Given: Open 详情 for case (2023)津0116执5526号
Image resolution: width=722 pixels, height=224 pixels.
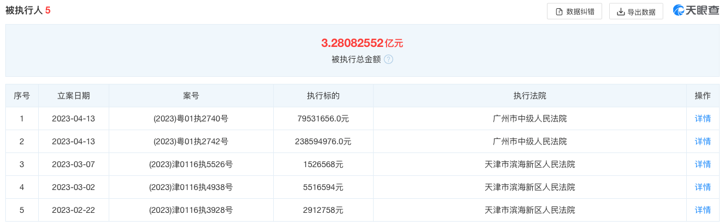Looking at the screenshot, I should click(x=703, y=164).
